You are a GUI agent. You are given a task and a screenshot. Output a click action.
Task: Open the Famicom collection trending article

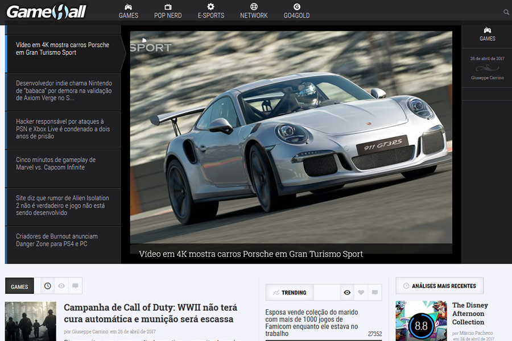point(312,323)
